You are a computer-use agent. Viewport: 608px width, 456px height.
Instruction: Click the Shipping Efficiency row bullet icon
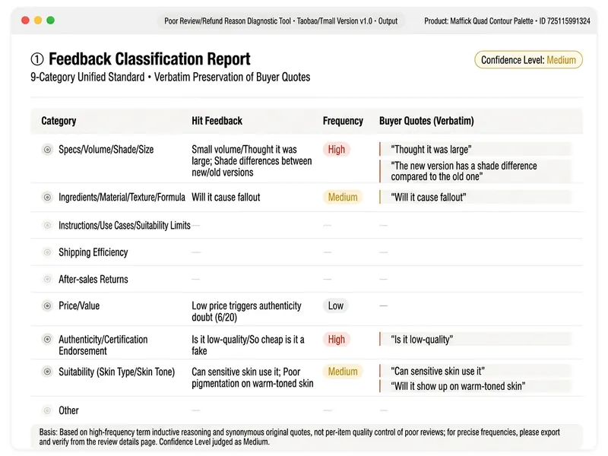47,252
